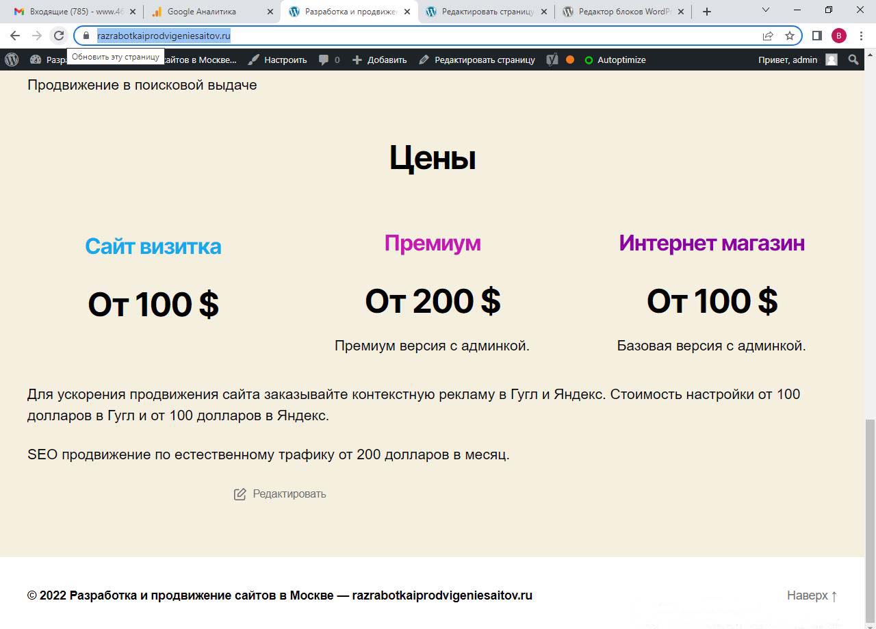Click the 'Наверх ↑' footer link

812,595
